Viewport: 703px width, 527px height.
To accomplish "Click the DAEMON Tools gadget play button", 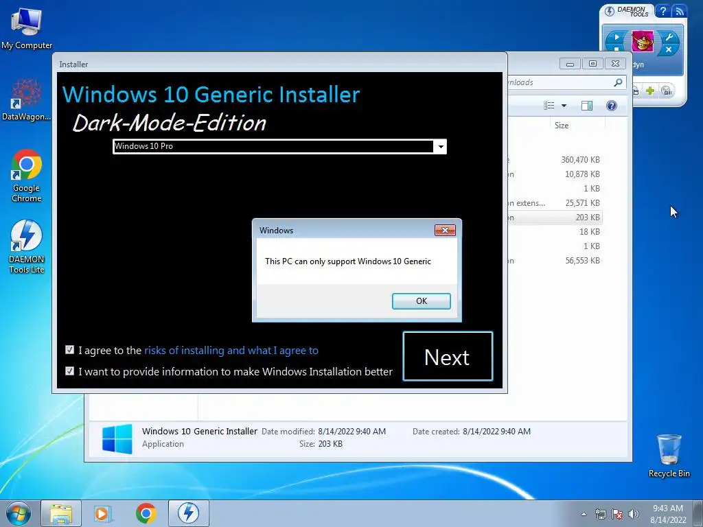I will [x=616, y=37].
